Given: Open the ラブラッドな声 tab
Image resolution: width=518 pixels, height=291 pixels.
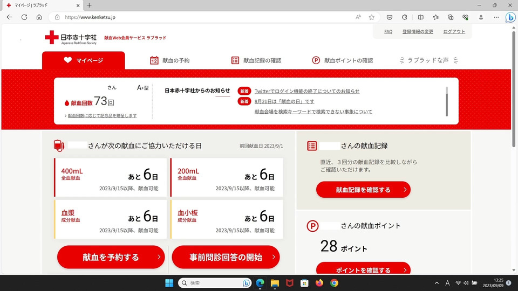Looking at the screenshot, I should click(x=428, y=60).
